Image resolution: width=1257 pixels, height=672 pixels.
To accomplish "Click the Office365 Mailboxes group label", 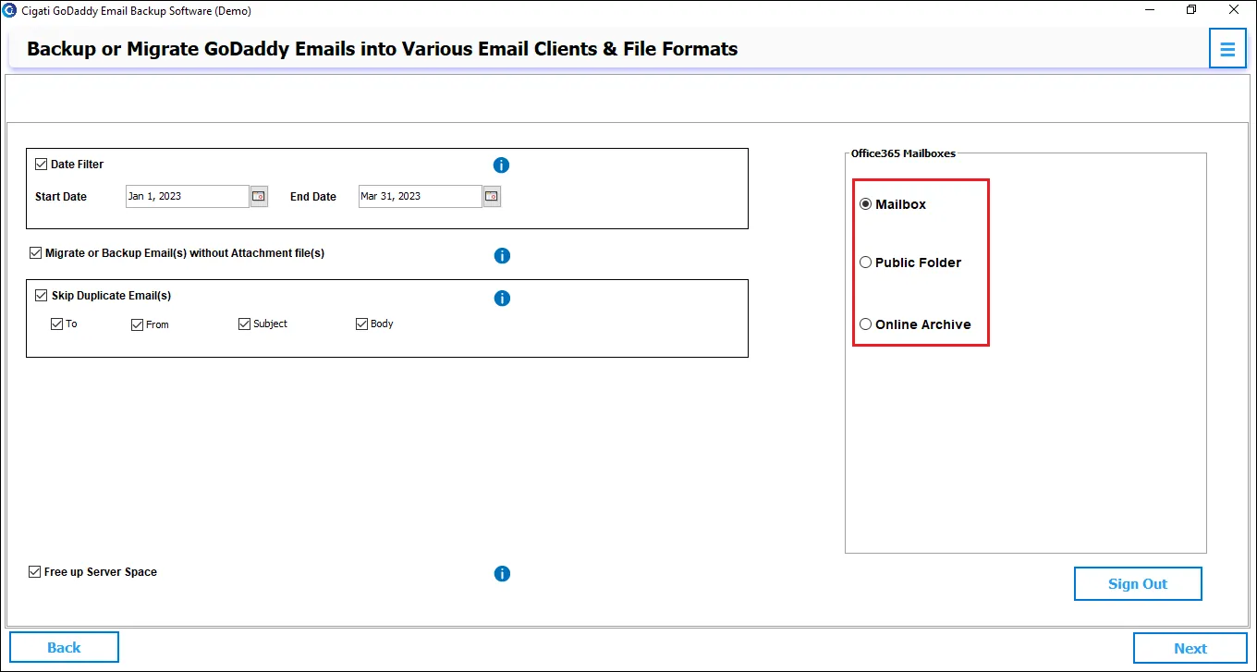I will point(904,153).
